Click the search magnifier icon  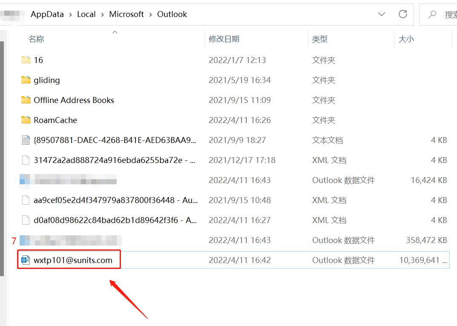point(432,14)
